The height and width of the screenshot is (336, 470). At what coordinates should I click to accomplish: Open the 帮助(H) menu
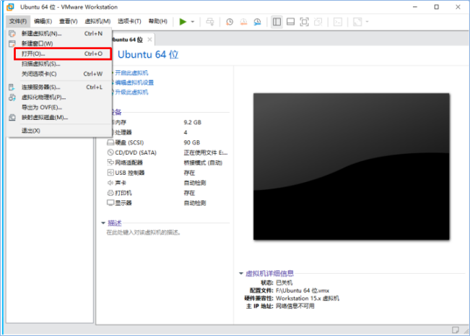[x=158, y=21]
